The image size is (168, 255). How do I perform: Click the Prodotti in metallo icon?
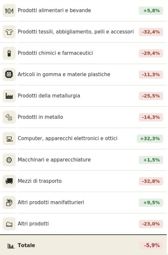pyautogui.click(x=9, y=117)
